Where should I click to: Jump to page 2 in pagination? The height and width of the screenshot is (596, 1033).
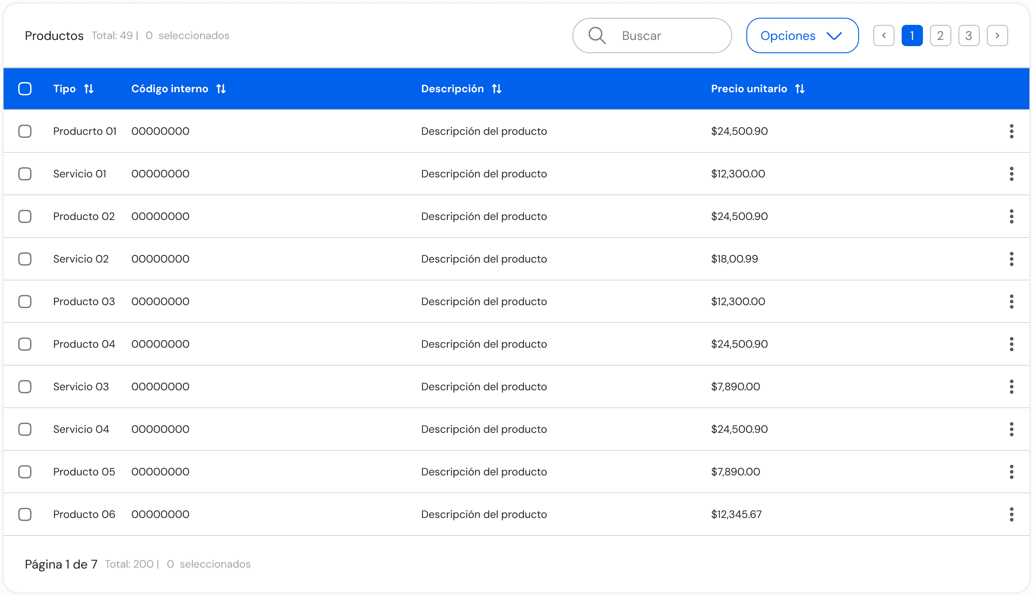pyautogui.click(x=941, y=35)
